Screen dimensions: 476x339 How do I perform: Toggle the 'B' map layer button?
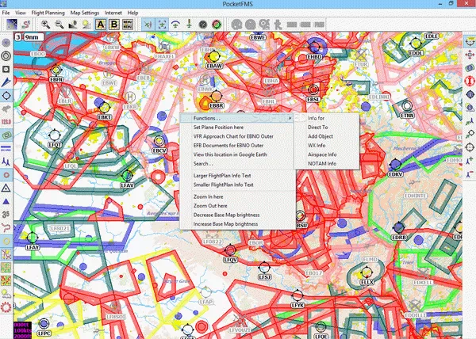pos(114,25)
